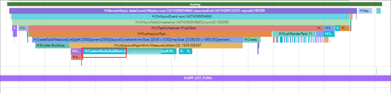Click the H:Nap... slice at top right
391x93 pixels.
tap(365, 11)
